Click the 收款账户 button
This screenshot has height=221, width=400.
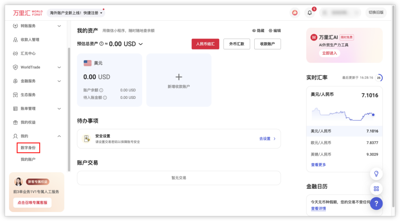(x=267, y=44)
